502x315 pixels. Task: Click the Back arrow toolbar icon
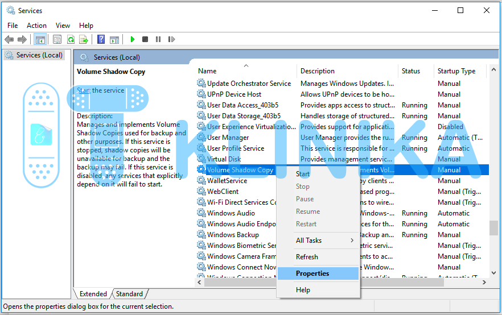click(9, 39)
